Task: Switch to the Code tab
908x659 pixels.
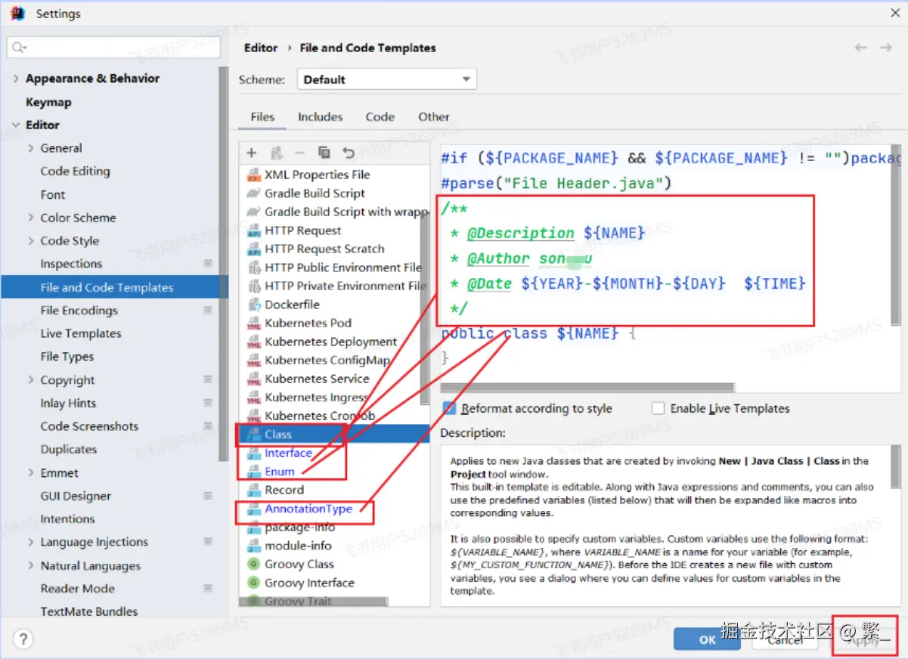Action: (380, 117)
